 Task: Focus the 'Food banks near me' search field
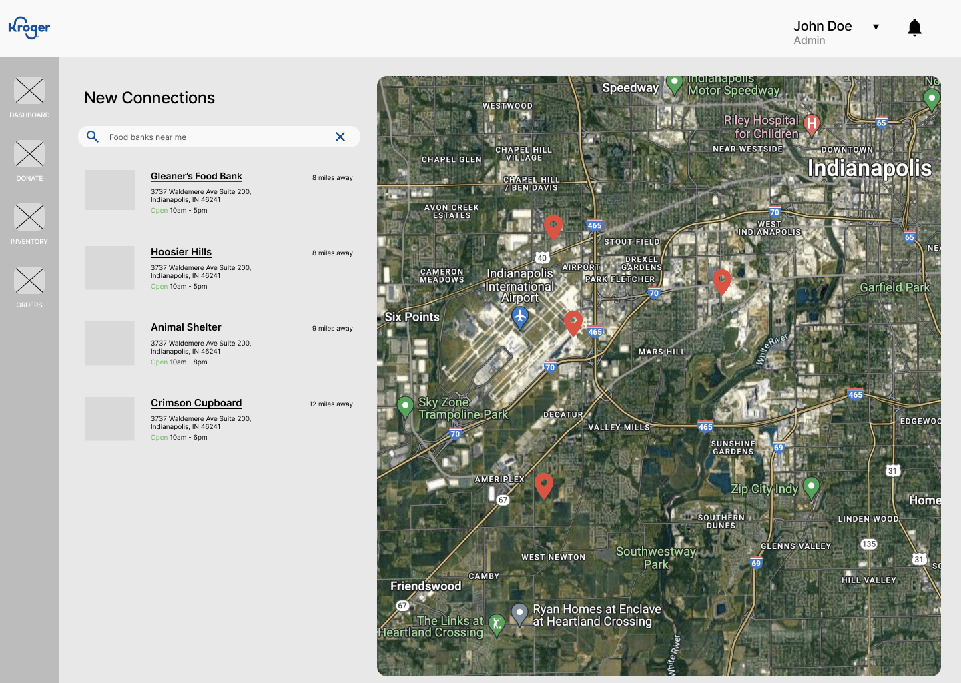pyautogui.click(x=219, y=137)
